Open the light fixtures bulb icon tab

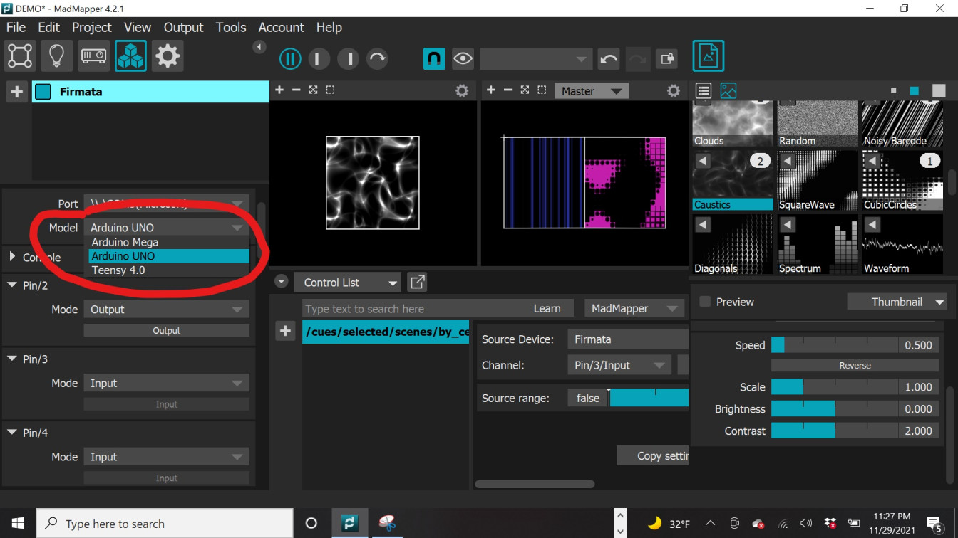coord(56,56)
